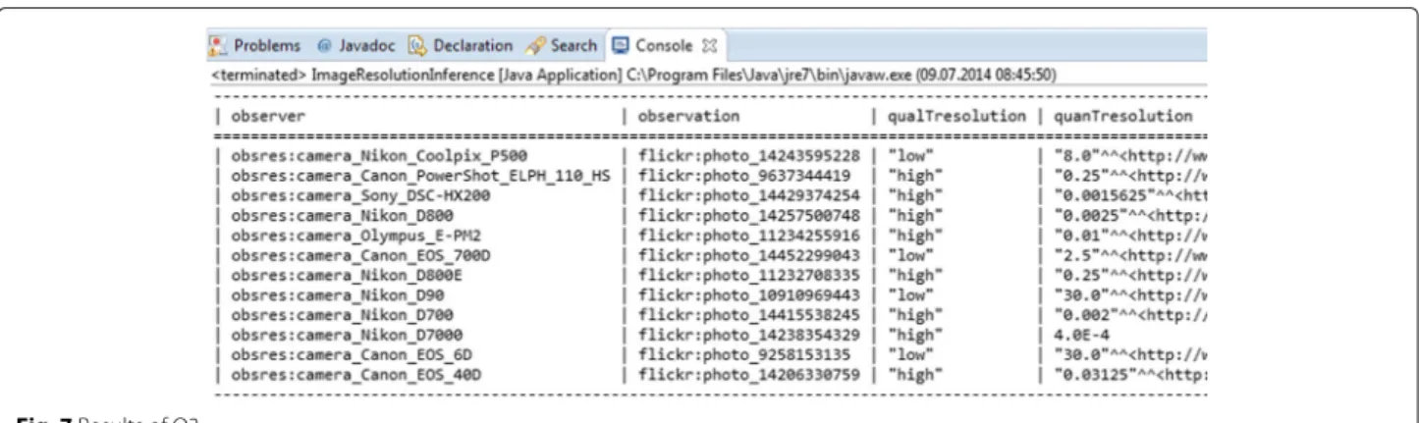Click flickr:photo_14415538245 value
This screenshot has height=423, width=1419.
(x=750, y=315)
